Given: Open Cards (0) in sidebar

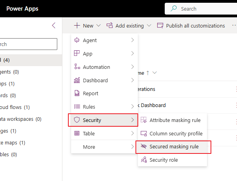Looking at the screenshot, I should tap(31, 96).
